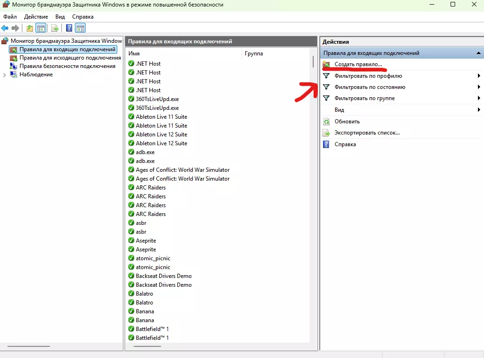Select the second Banana rule
Viewport: 484px width, 358px height.
(x=145, y=320)
